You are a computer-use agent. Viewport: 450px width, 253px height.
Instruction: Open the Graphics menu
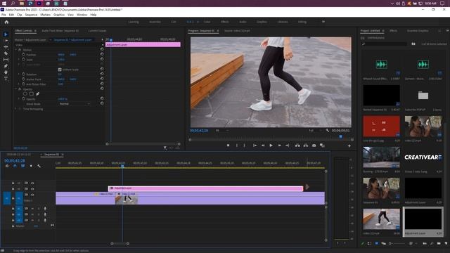pyautogui.click(x=59, y=15)
